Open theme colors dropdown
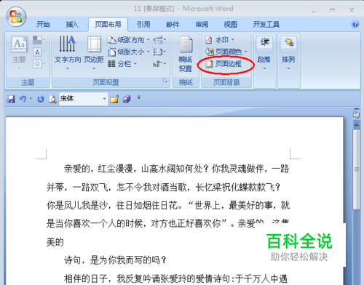Screen dimensions: 364x285 [39, 40]
